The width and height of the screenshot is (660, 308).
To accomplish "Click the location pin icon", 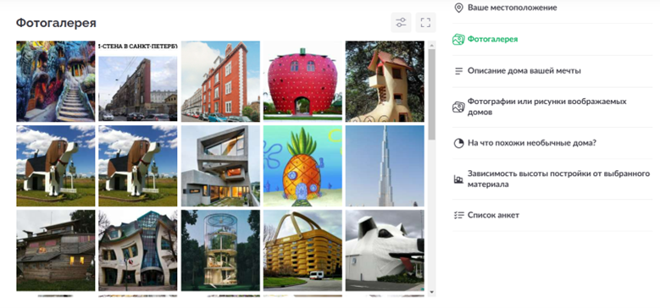I will [x=458, y=8].
